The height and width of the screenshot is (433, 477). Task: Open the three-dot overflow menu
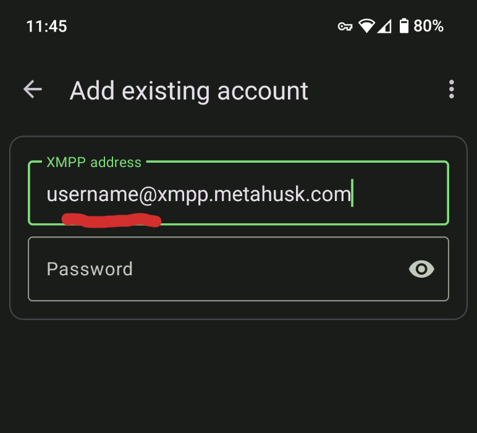pyautogui.click(x=452, y=90)
